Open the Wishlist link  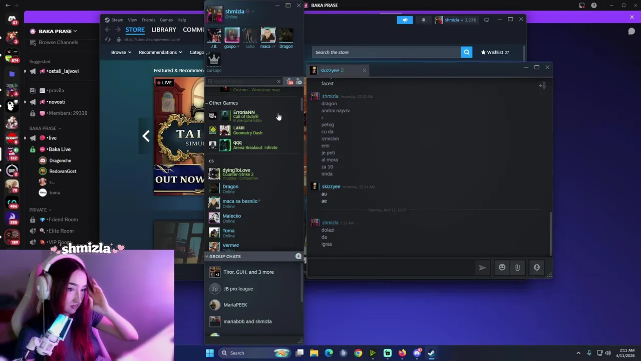click(x=495, y=52)
